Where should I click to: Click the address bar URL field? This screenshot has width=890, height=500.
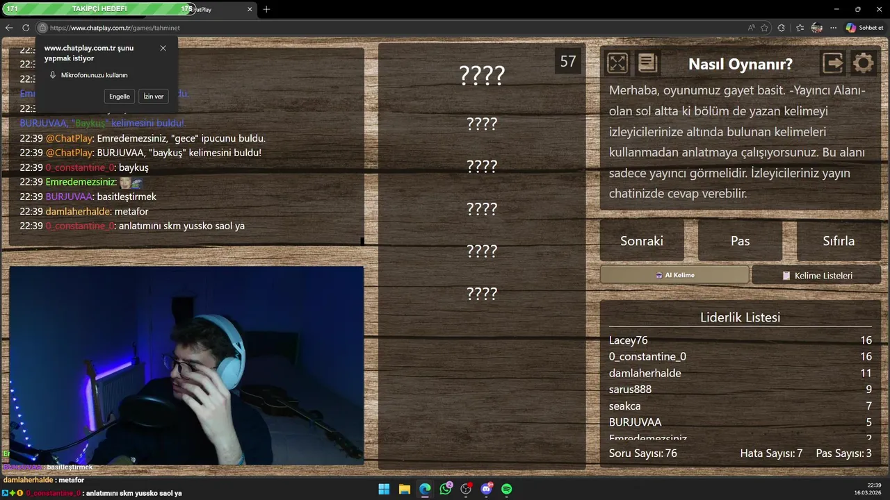click(389, 28)
